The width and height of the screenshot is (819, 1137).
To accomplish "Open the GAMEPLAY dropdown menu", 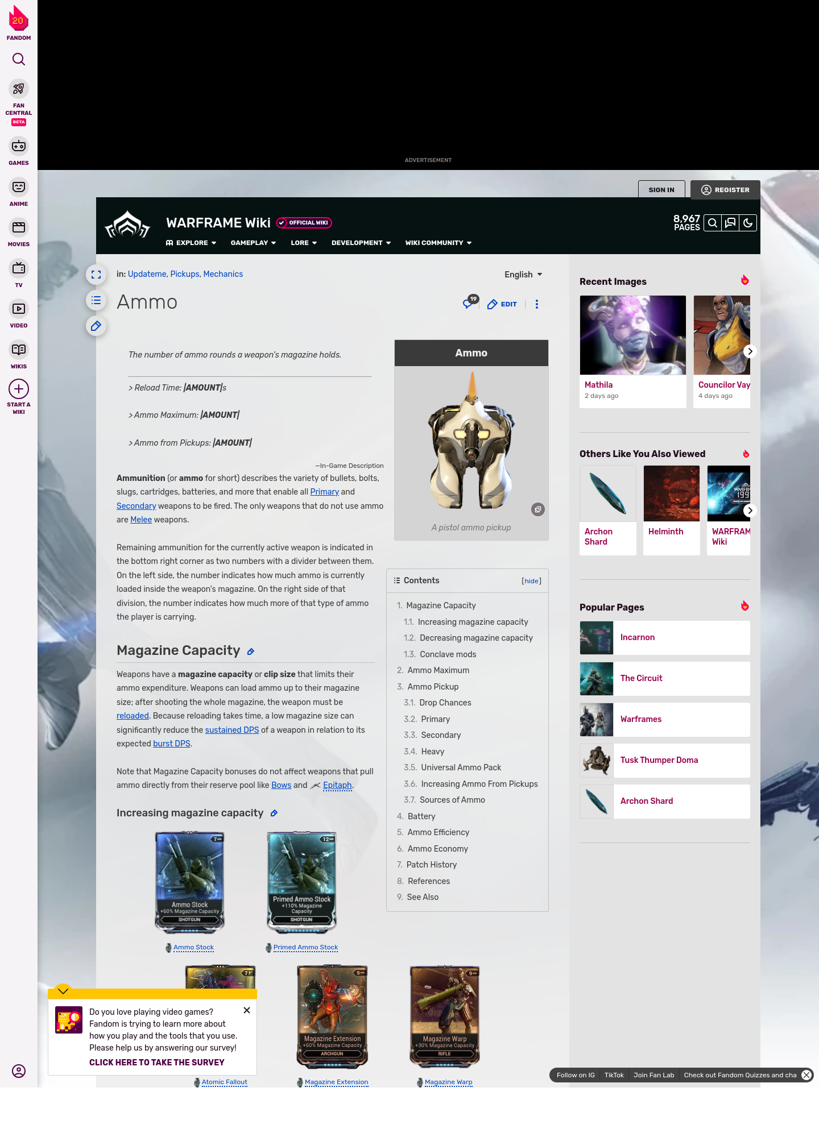I will coord(253,243).
